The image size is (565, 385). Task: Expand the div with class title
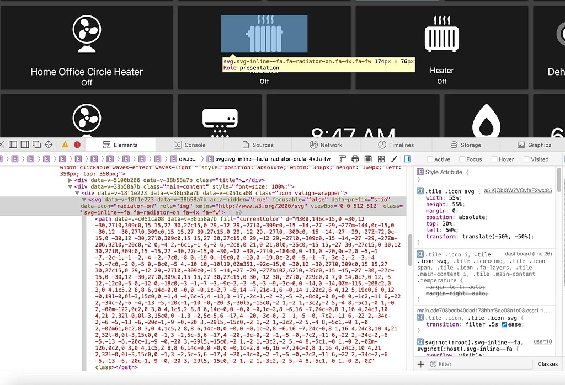(x=70, y=180)
